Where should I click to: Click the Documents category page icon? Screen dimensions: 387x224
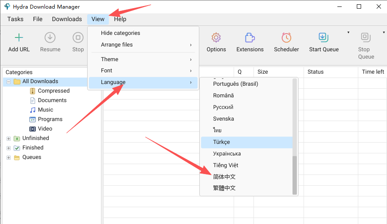click(33, 100)
